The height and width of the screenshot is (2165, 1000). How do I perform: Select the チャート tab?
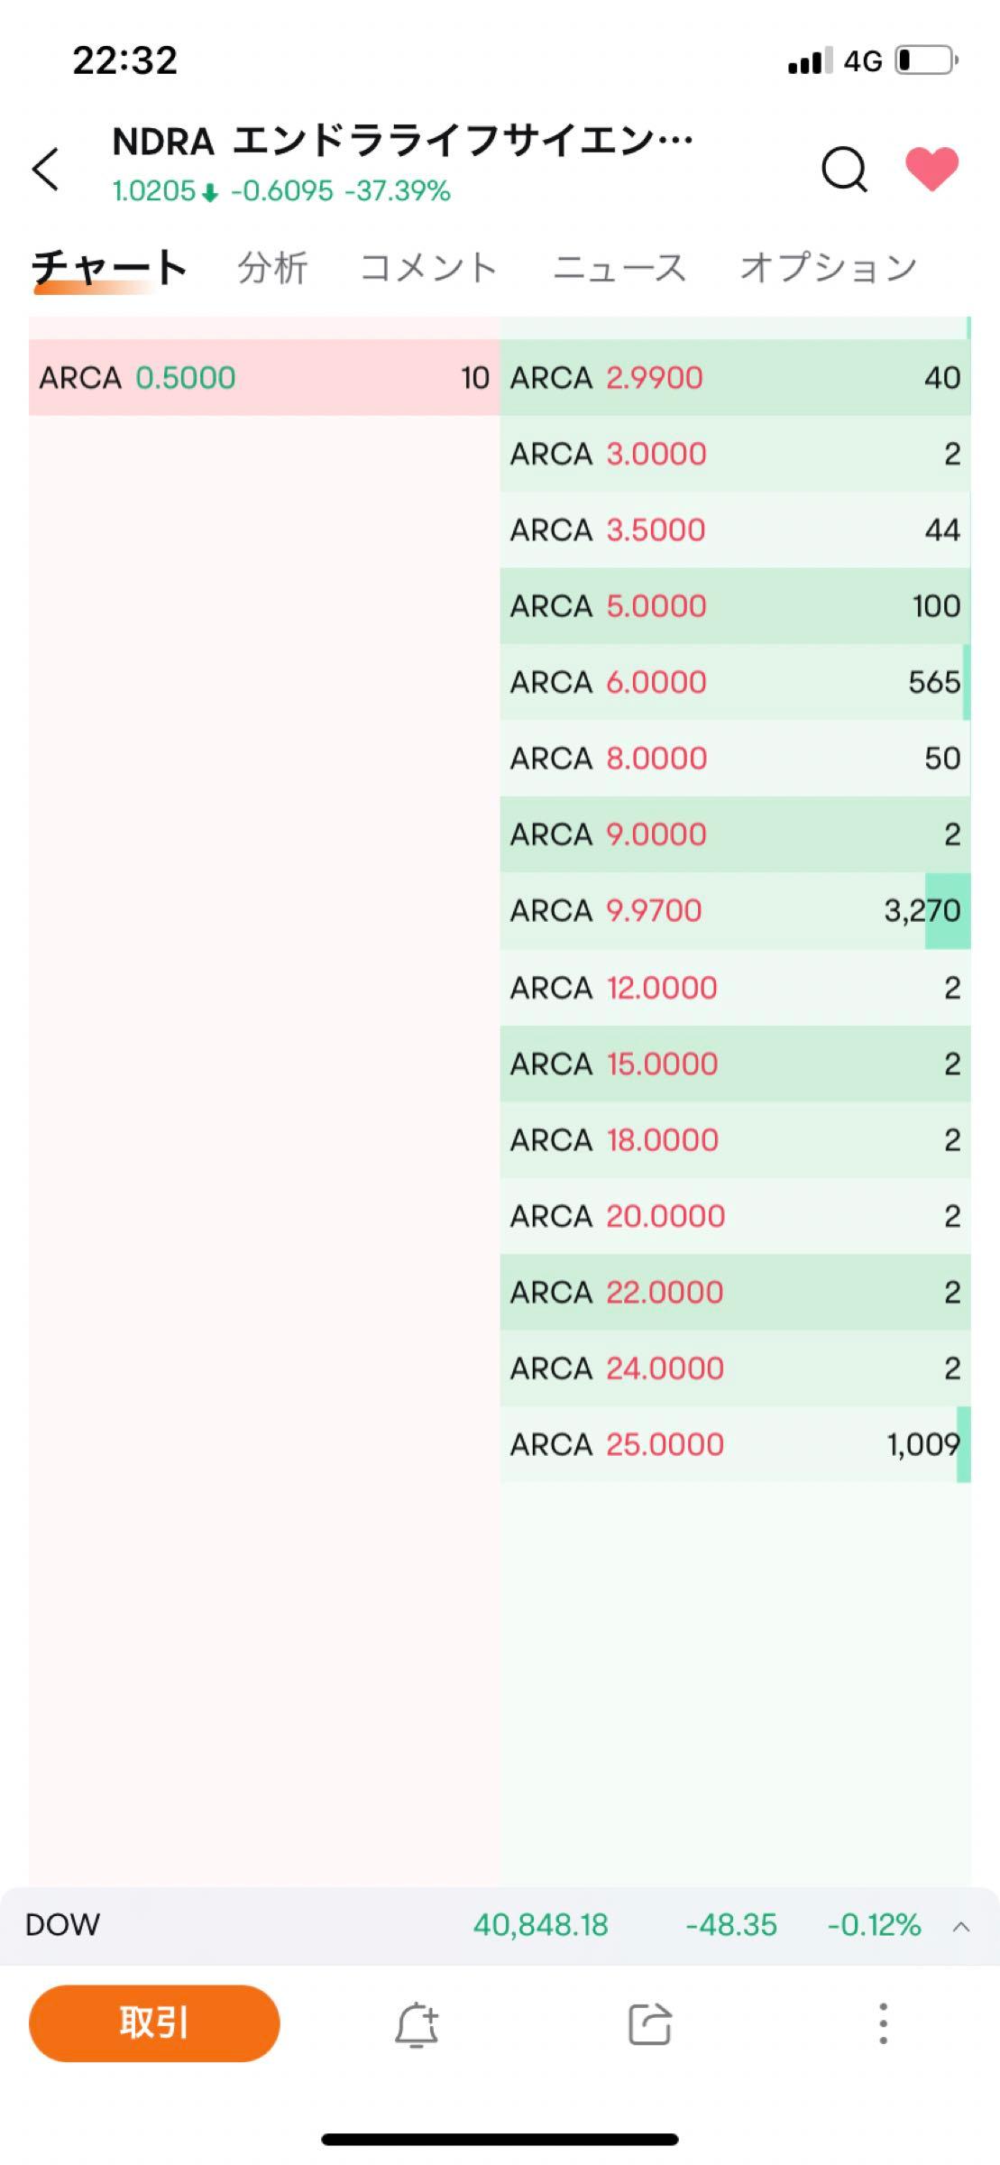(x=109, y=268)
